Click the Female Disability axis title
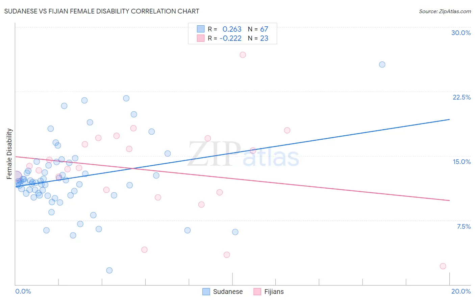 pyautogui.click(x=9, y=154)
